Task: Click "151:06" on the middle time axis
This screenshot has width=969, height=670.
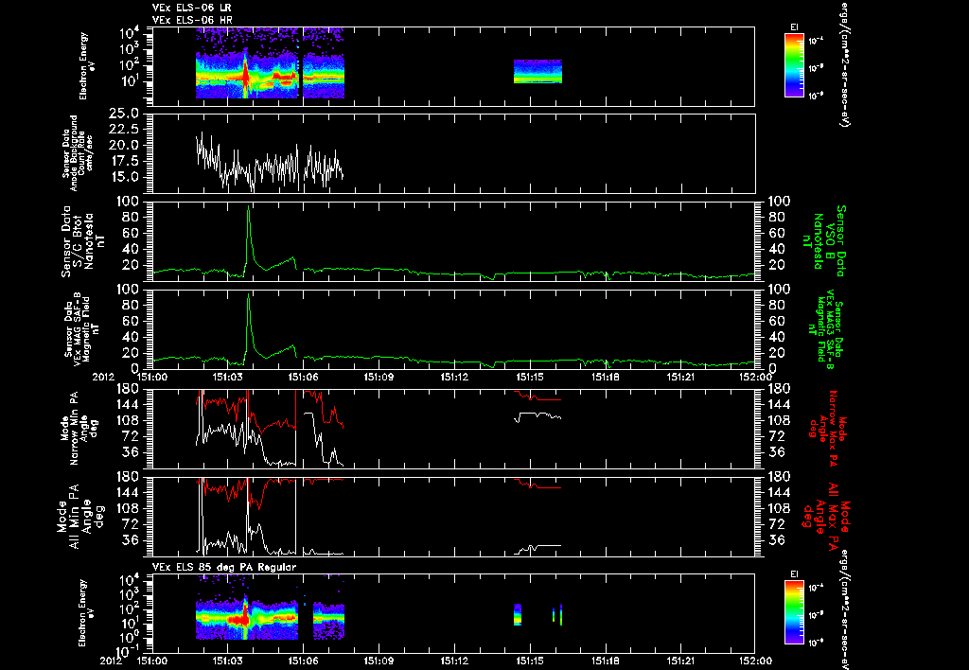Action: pos(303,377)
